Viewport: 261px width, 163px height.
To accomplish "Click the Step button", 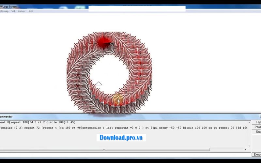I will [257, 132].
